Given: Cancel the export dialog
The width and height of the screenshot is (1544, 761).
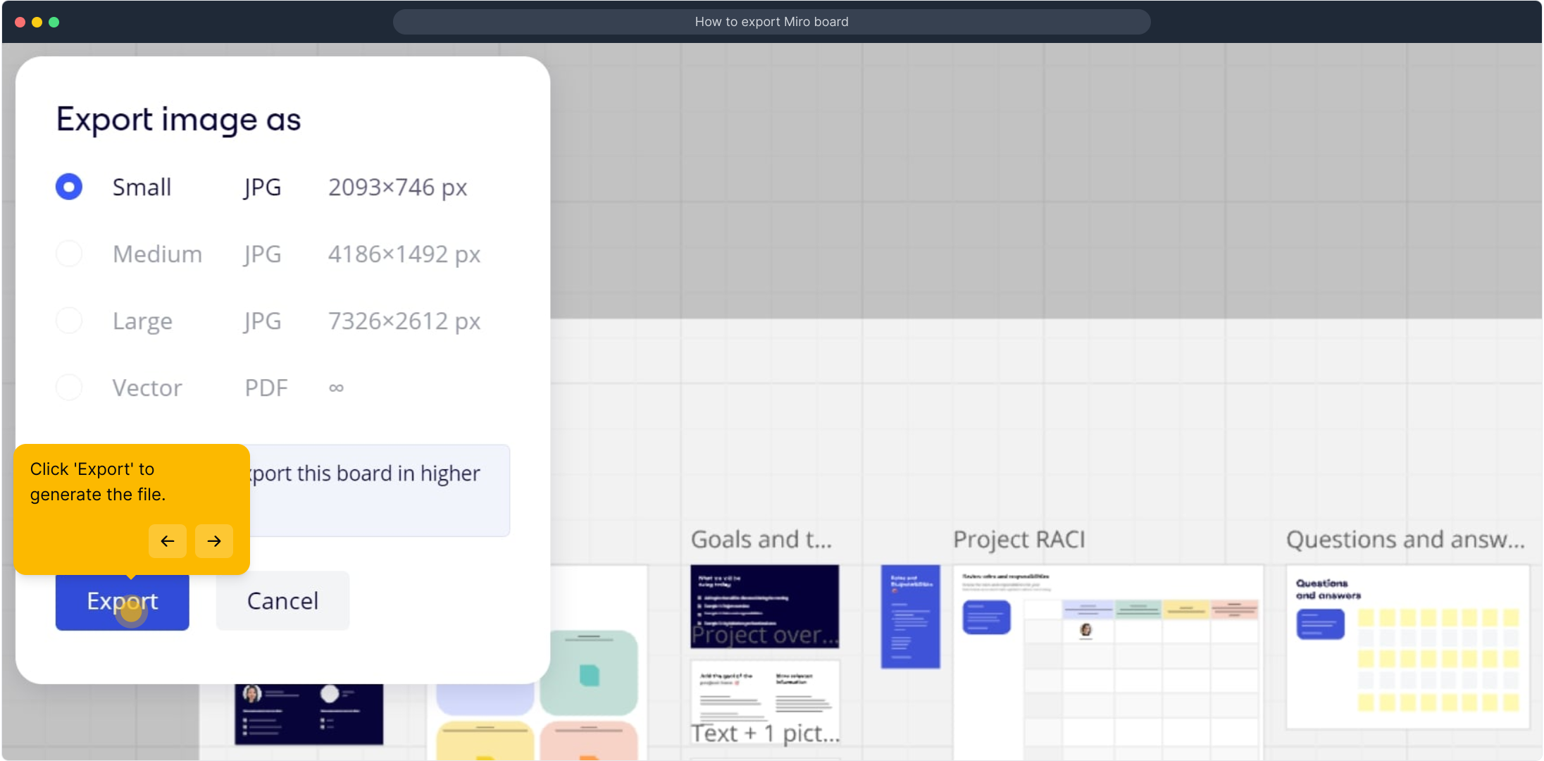Looking at the screenshot, I should pyautogui.click(x=282, y=601).
